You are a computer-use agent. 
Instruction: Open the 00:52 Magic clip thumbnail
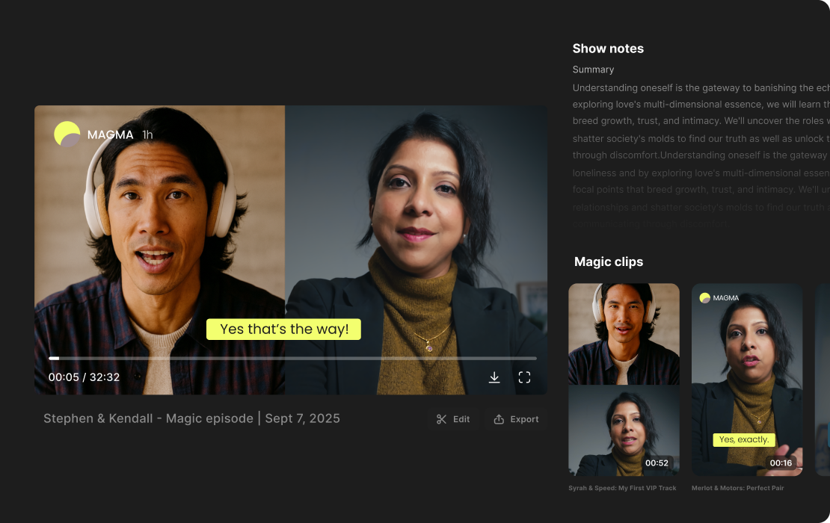pyautogui.click(x=624, y=380)
